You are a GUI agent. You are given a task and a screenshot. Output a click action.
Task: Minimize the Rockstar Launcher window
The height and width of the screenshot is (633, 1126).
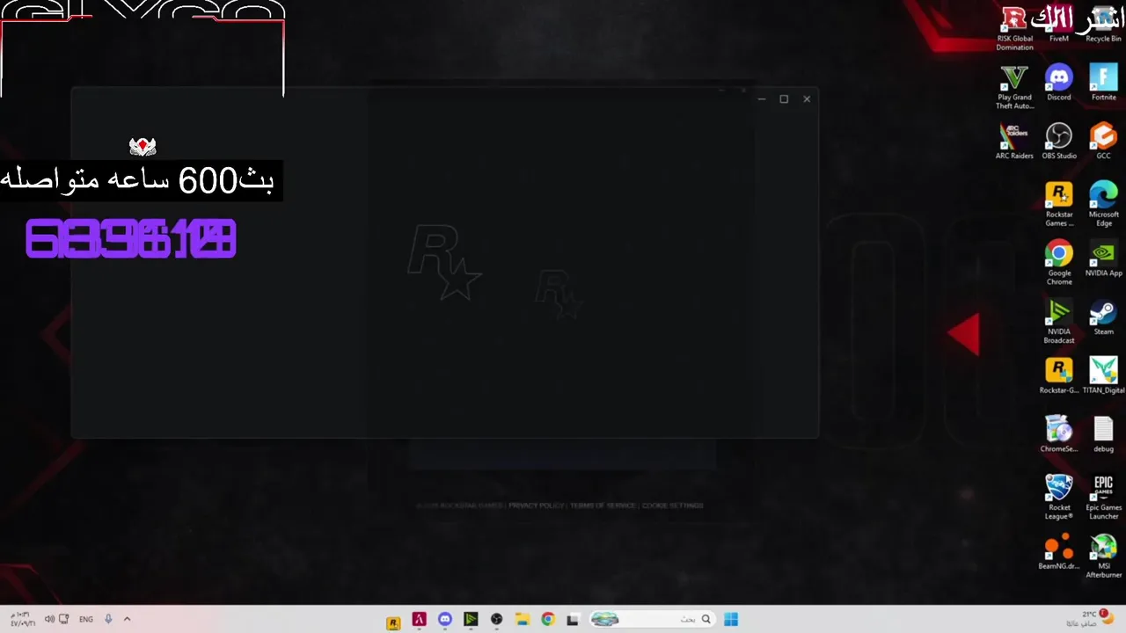coord(762,99)
